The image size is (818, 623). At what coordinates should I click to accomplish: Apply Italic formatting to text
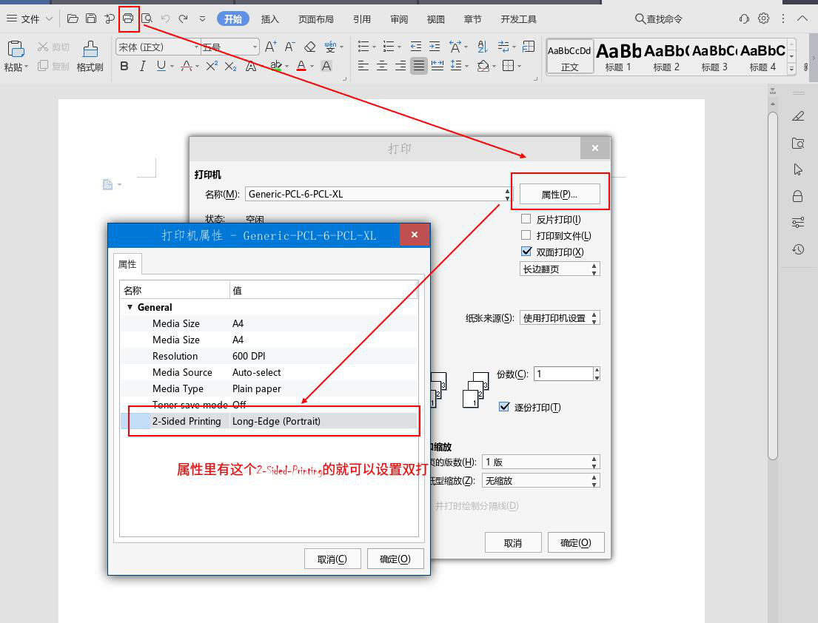coord(142,66)
